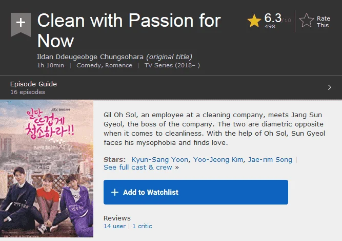Expand Episode Guide with the right chevron

tap(330, 88)
